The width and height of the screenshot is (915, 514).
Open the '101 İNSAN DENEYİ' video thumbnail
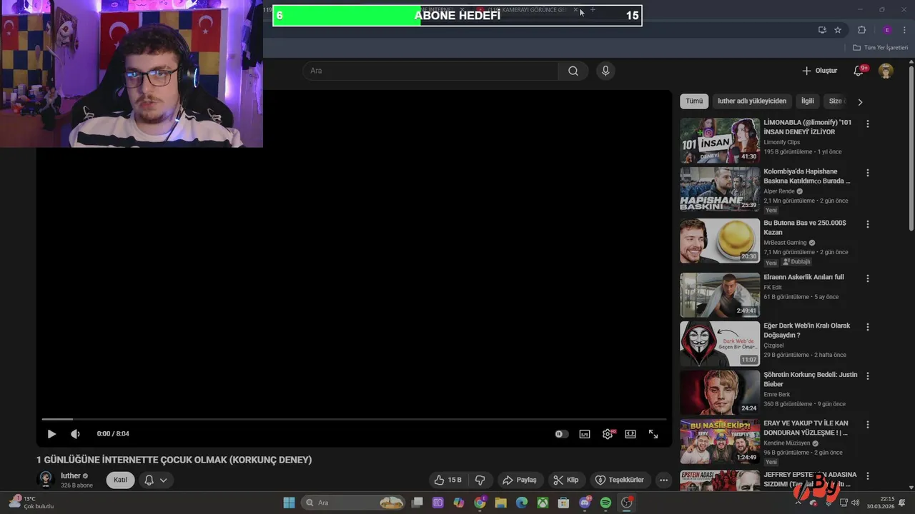(720, 141)
